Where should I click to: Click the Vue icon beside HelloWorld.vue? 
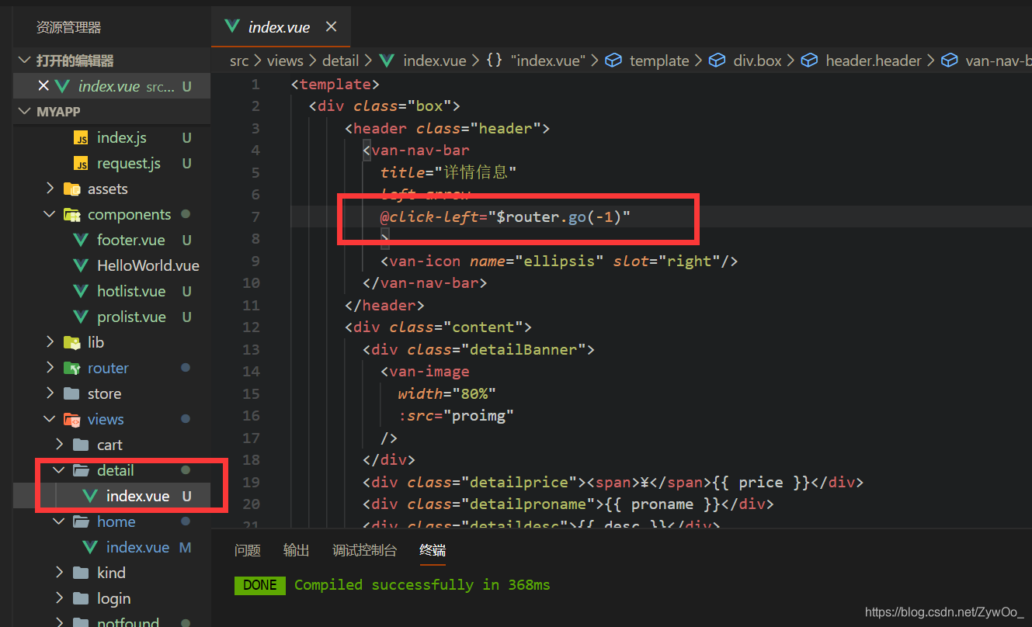[81, 265]
